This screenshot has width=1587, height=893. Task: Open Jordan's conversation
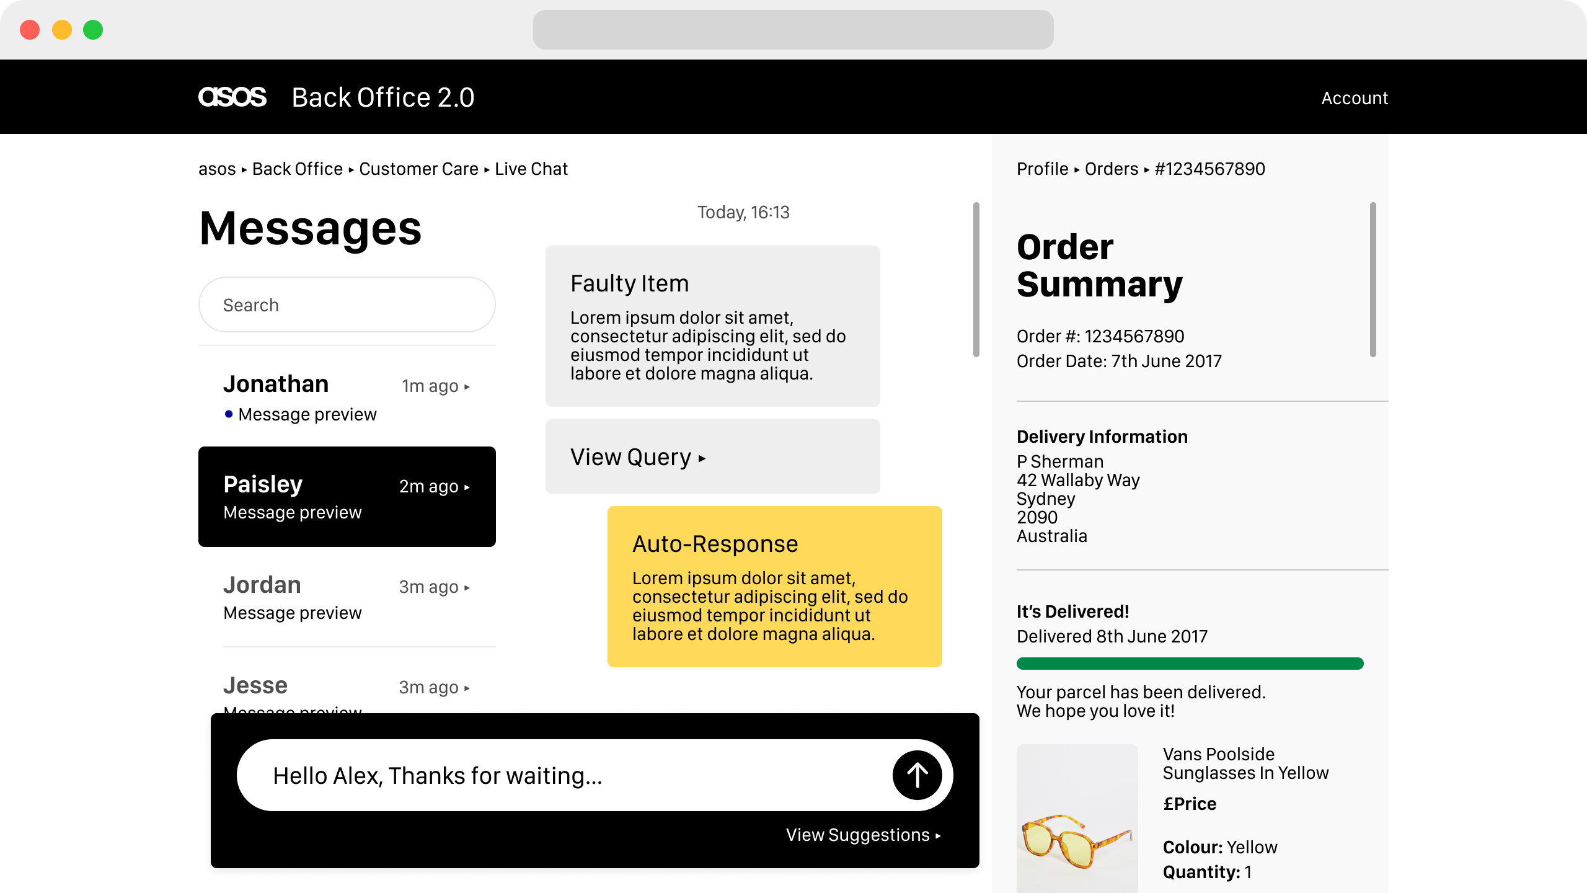[347, 597]
